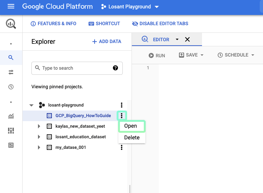Focus the Type to search field
The image size is (263, 193).
pyautogui.click(x=77, y=68)
